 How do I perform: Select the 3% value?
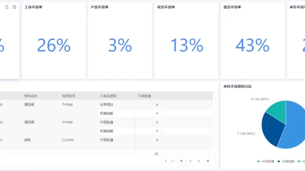[120, 46]
